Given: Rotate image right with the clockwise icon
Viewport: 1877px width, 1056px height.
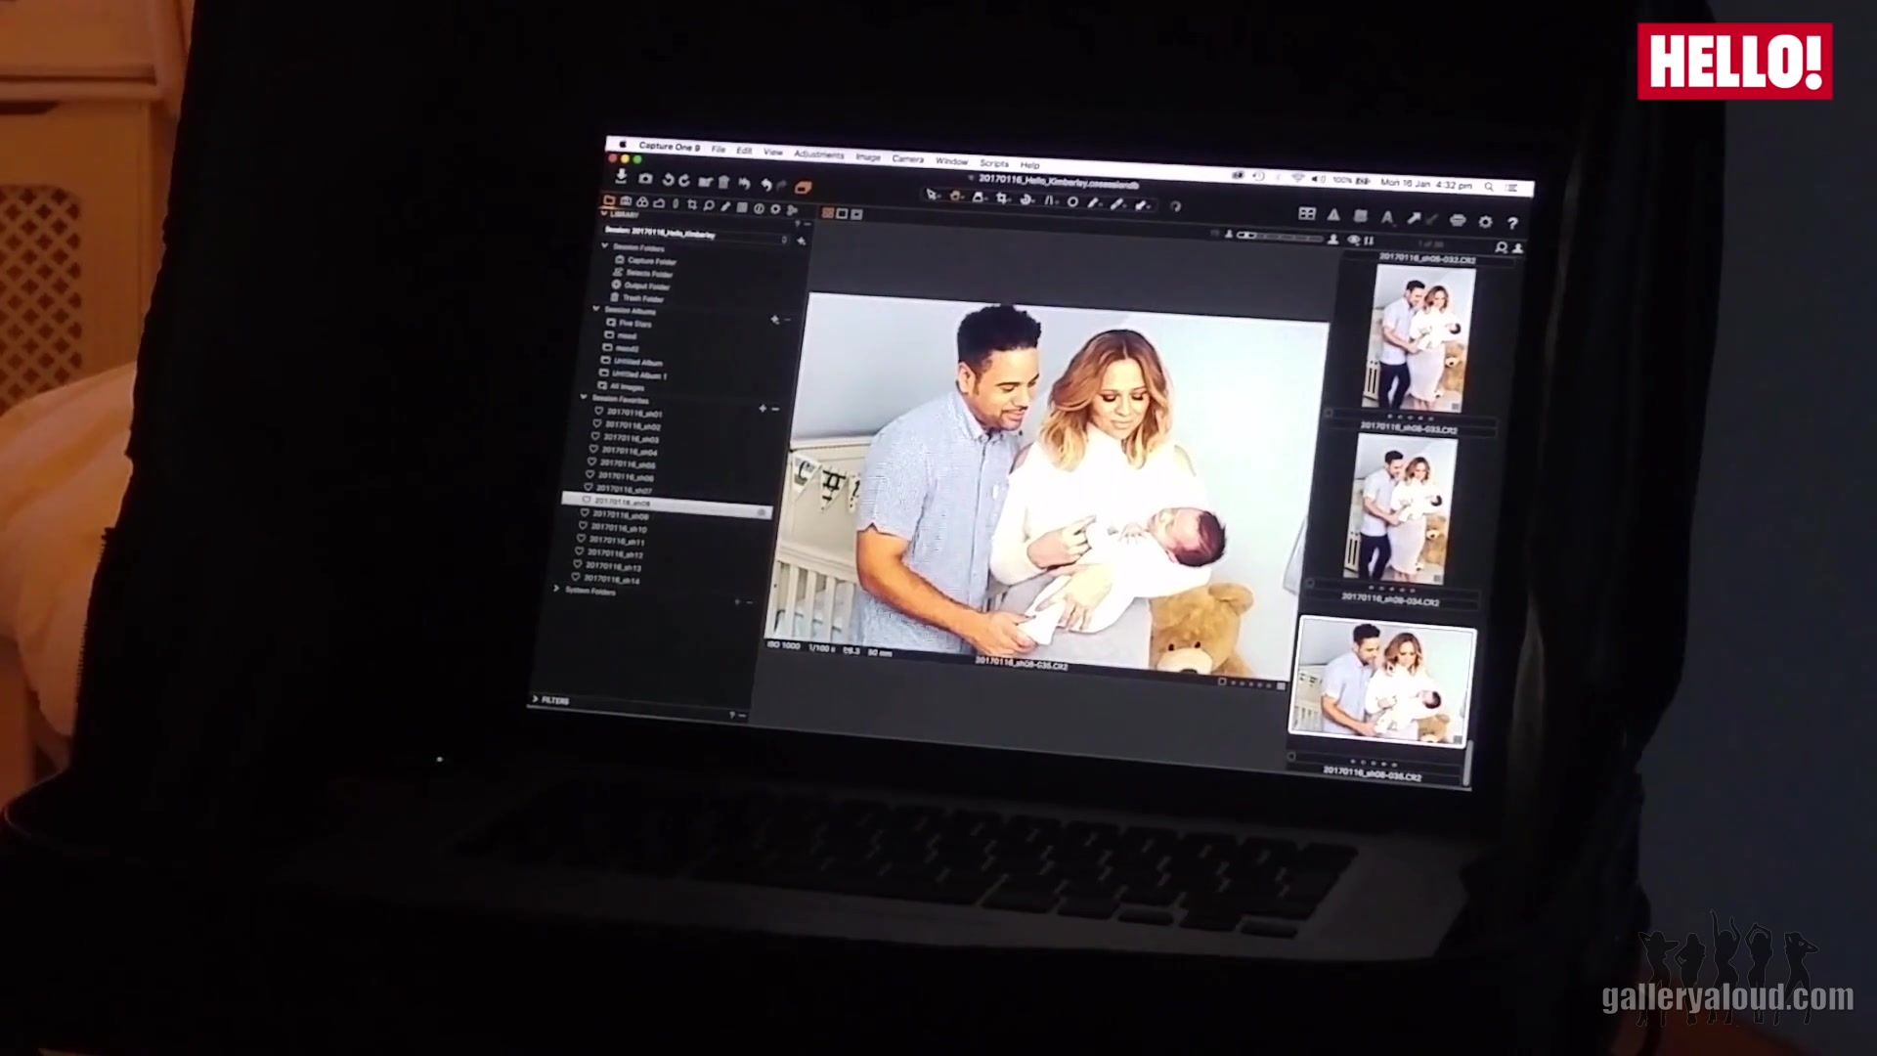Looking at the screenshot, I should (684, 181).
